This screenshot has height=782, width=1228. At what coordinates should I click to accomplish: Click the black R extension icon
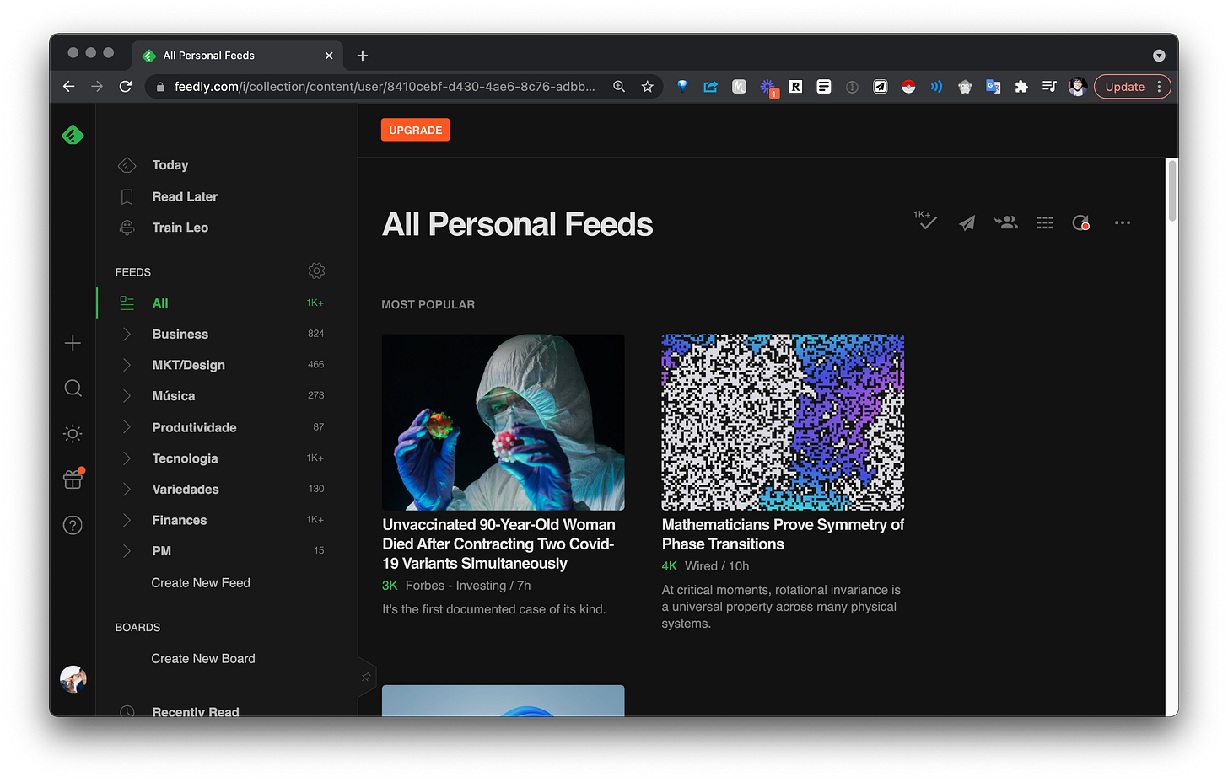[795, 87]
